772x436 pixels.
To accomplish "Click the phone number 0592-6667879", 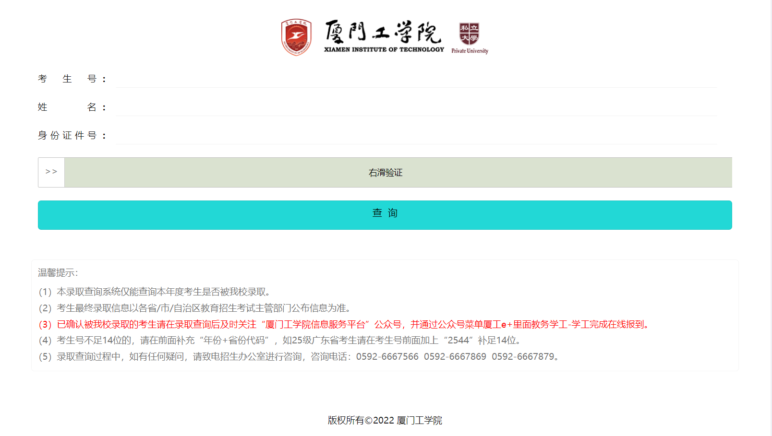I will click(x=523, y=357).
